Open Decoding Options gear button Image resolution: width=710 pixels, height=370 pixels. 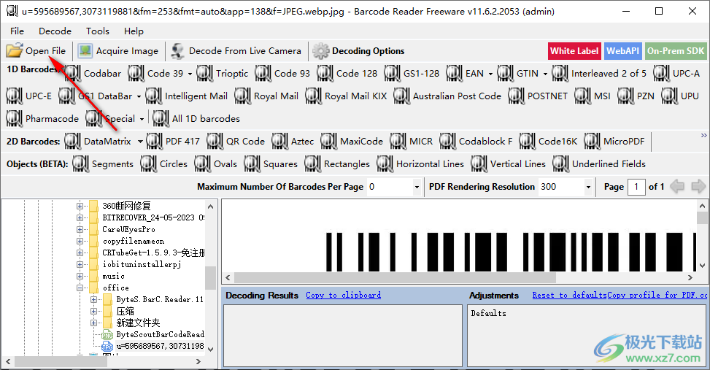tap(358, 51)
